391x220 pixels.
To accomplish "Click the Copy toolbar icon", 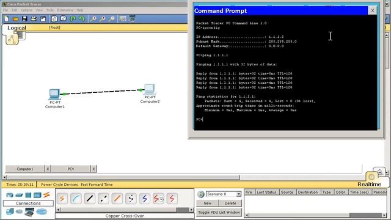I will tap(54, 19).
